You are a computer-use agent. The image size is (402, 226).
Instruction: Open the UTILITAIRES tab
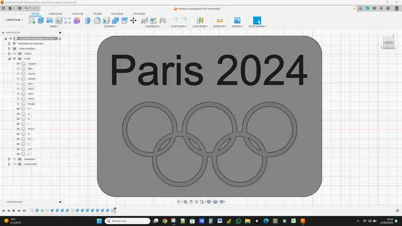coord(139,14)
